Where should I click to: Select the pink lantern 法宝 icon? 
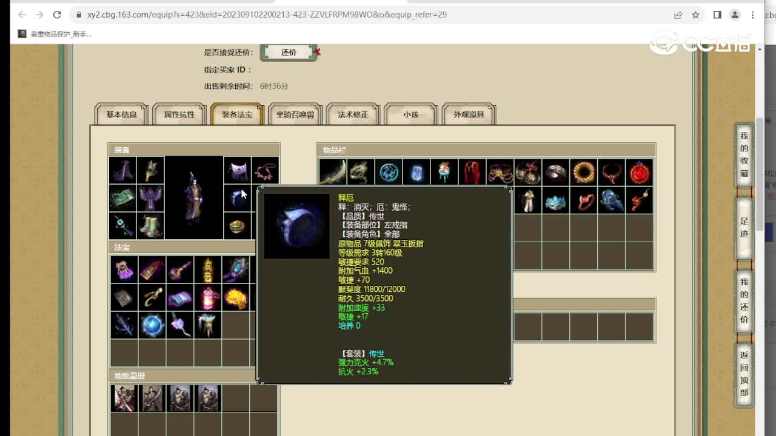[208, 297]
